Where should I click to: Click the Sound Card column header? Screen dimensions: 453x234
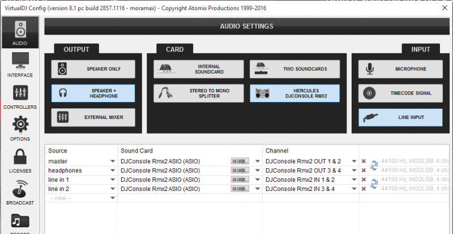pyautogui.click(x=136, y=151)
